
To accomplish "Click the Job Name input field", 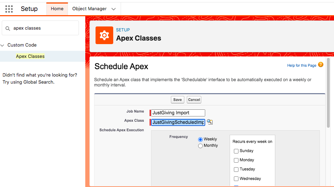I will point(178,113).
